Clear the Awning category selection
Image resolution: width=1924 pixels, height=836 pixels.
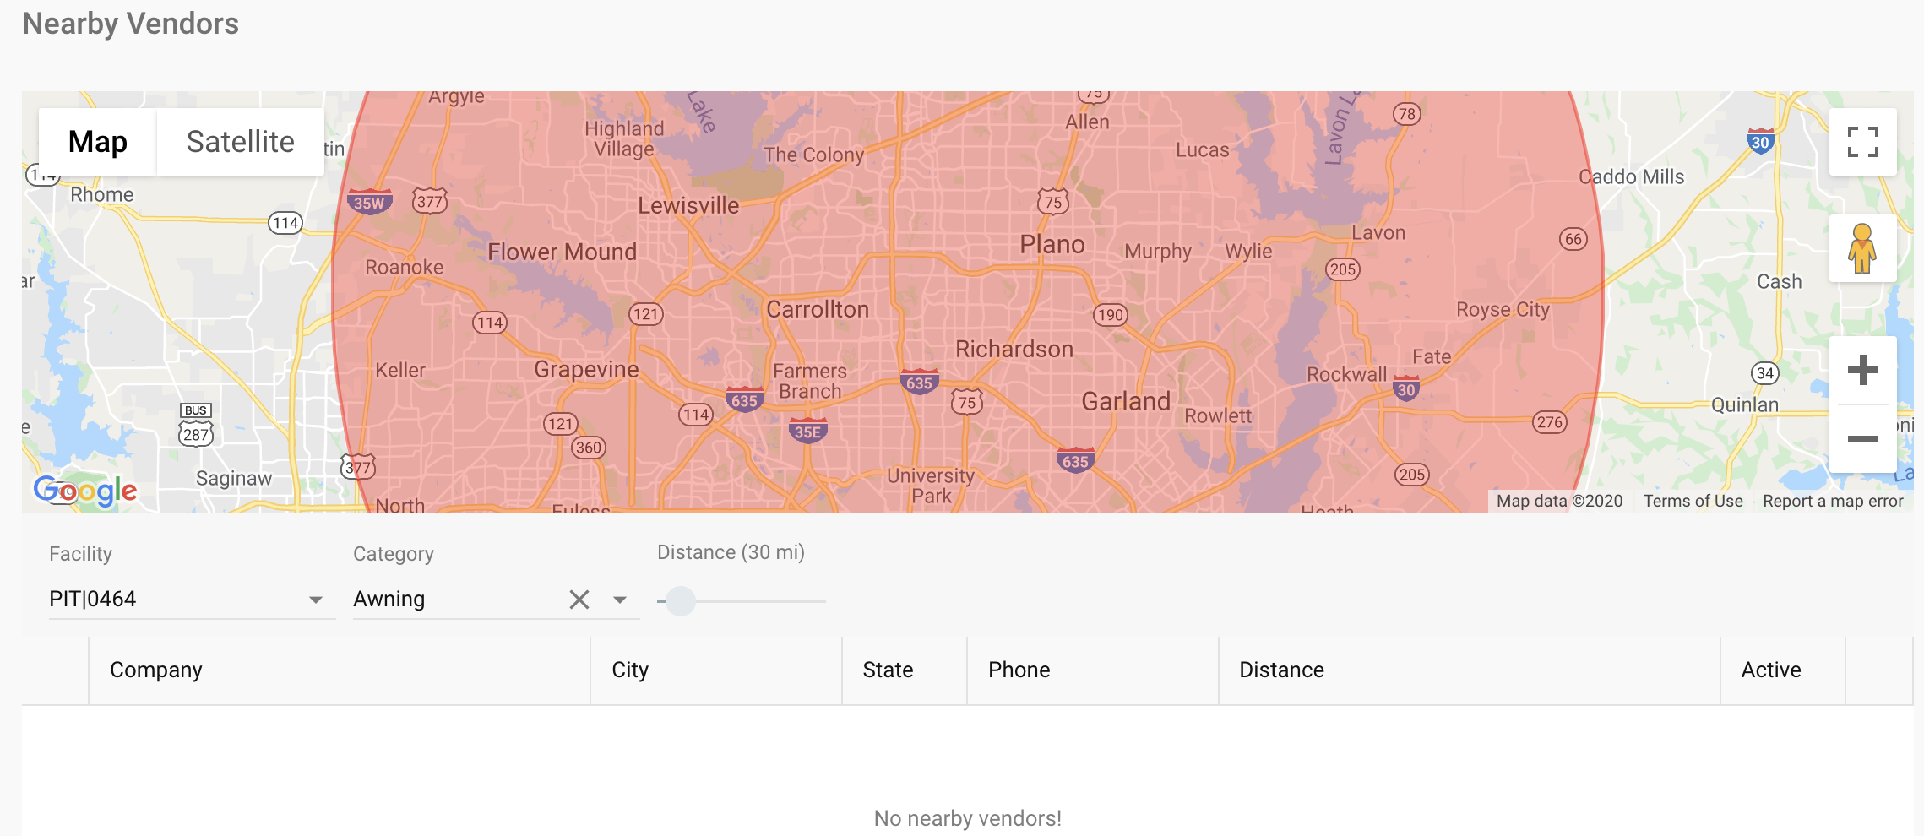point(579,600)
